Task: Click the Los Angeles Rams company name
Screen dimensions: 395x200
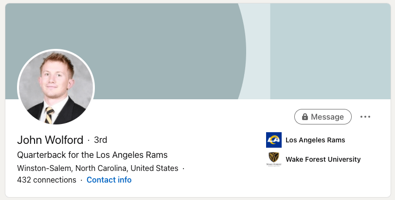Action: point(315,140)
